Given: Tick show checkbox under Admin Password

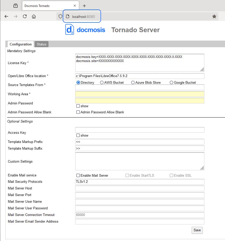Looking at the screenshot, I should pyautogui.click(x=78, y=106).
